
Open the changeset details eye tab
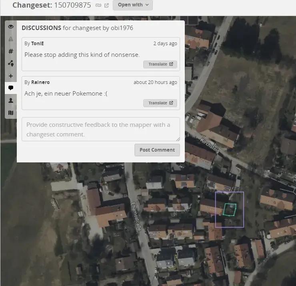pos(11,27)
